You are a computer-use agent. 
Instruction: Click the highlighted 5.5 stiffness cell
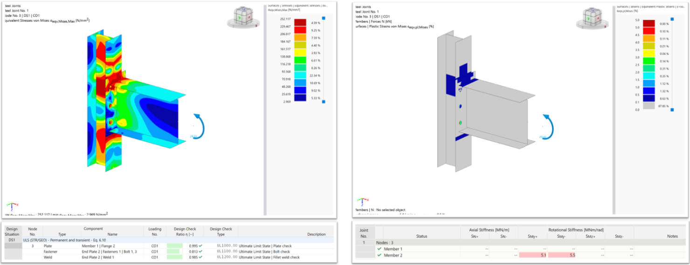[562, 255]
